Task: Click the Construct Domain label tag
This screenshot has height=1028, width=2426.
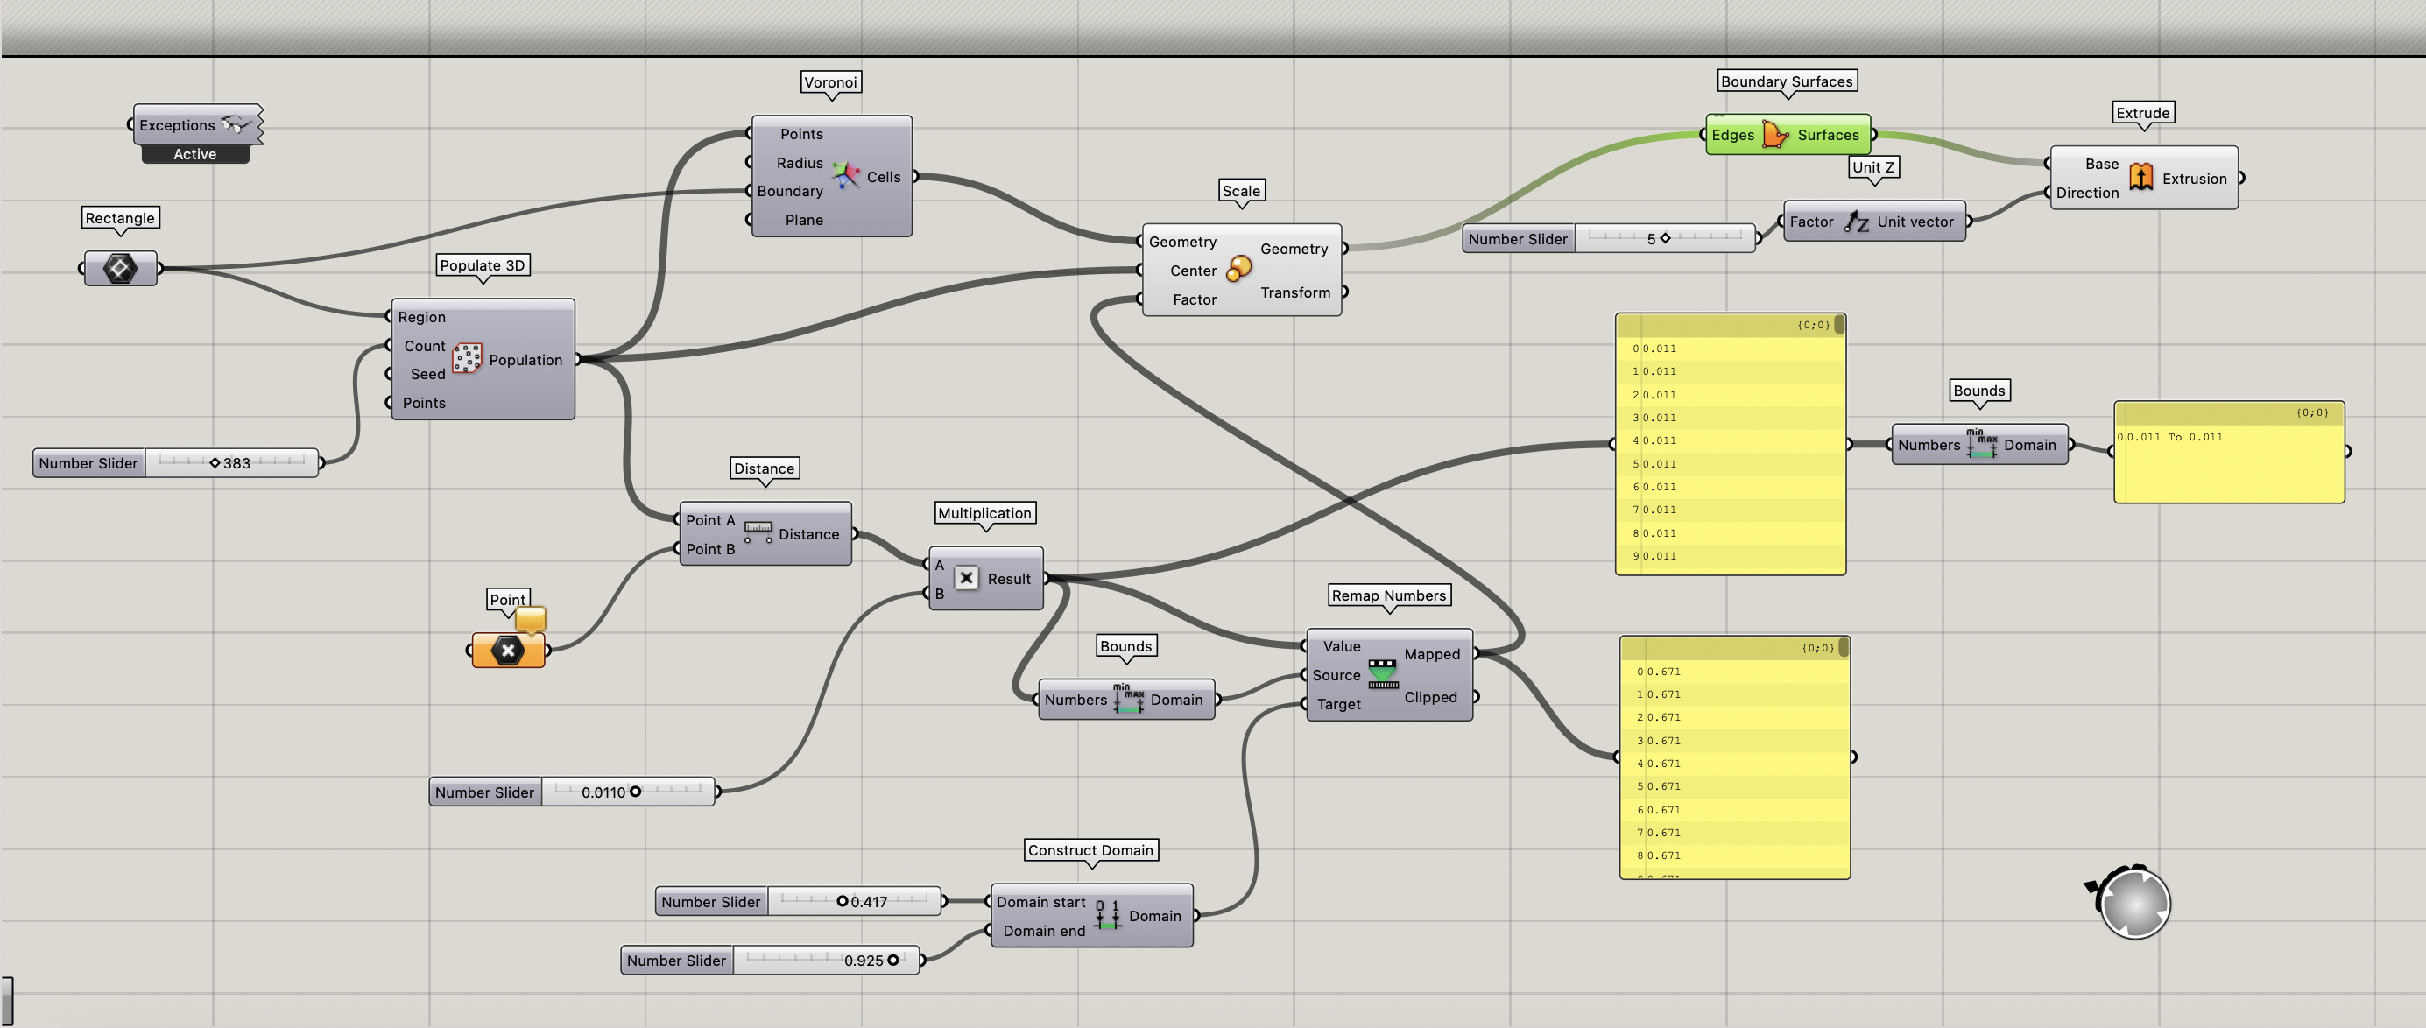Action: [1090, 850]
